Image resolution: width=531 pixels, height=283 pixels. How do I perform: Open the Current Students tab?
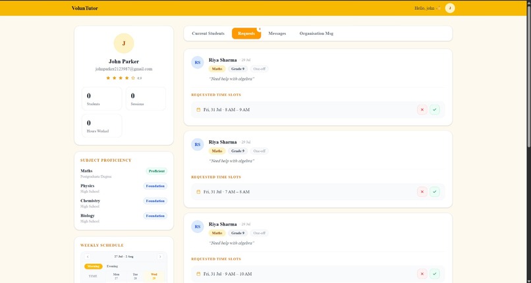tap(208, 34)
